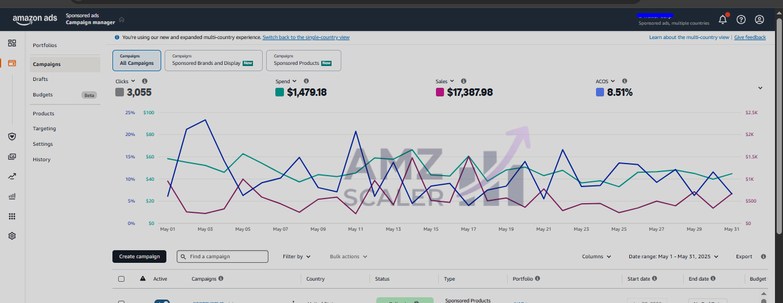Open the trending-line insights icon in rail
The image size is (783, 303).
coord(12,176)
